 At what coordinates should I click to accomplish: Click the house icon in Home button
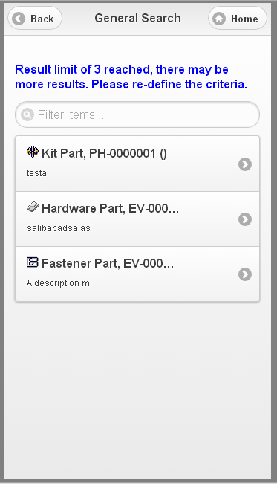tap(219, 19)
